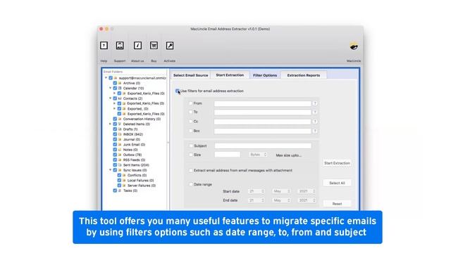Collapse the Sync Issues (0) folder node
451x253 pixels.
pyautogui.click(x=110, y=170)
